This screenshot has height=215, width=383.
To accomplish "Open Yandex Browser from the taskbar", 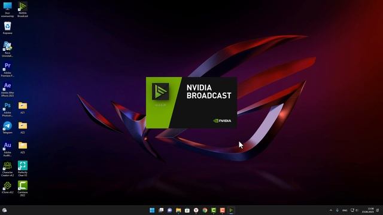I will (x=196, y=210).
